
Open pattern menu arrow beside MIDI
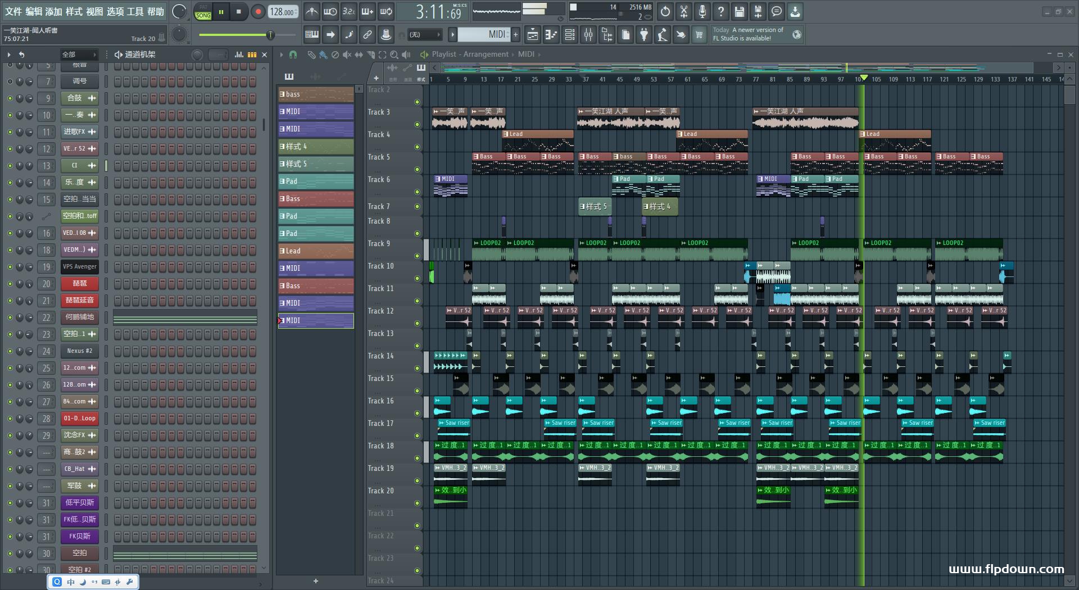point(452,35)
